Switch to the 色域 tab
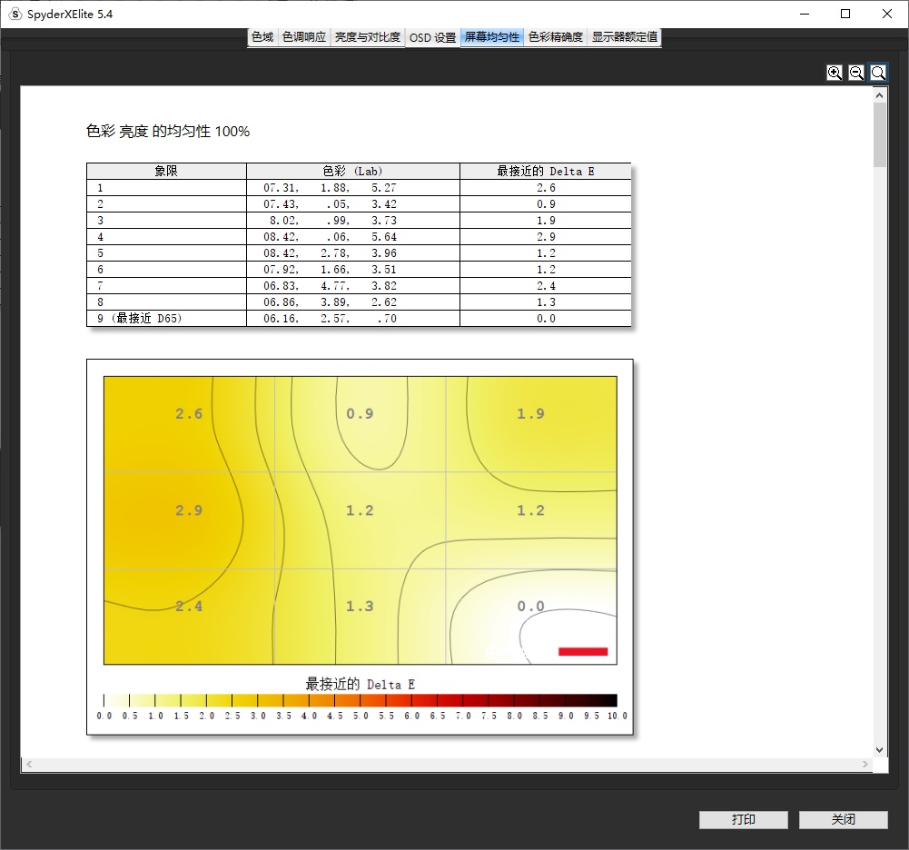The image size is (909, 850). tap(262, 37)
